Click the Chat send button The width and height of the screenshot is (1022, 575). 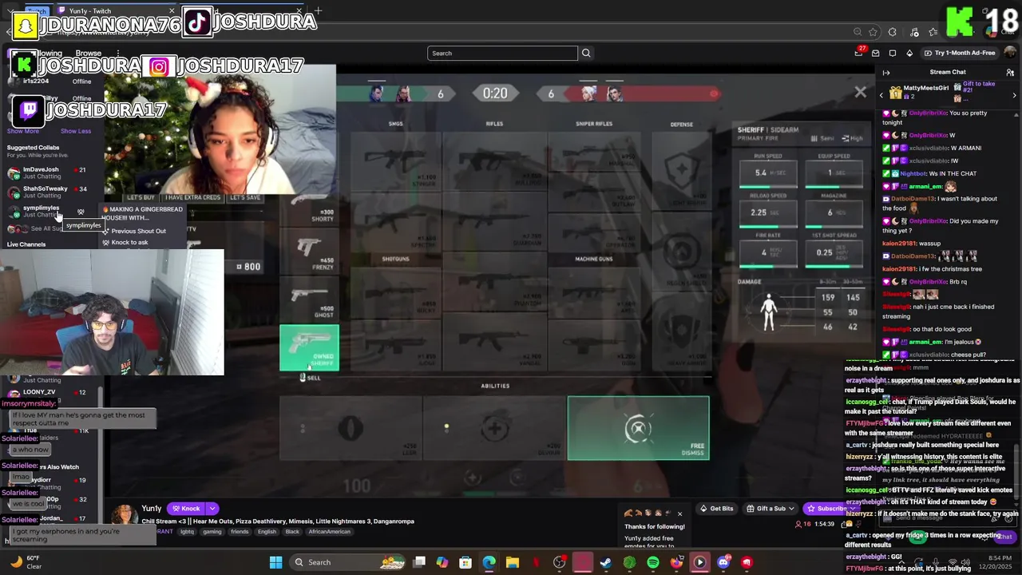tap(1003, 537)
